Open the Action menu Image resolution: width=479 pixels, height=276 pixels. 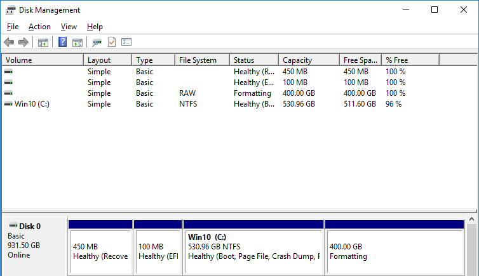click(x=40, y=27)
